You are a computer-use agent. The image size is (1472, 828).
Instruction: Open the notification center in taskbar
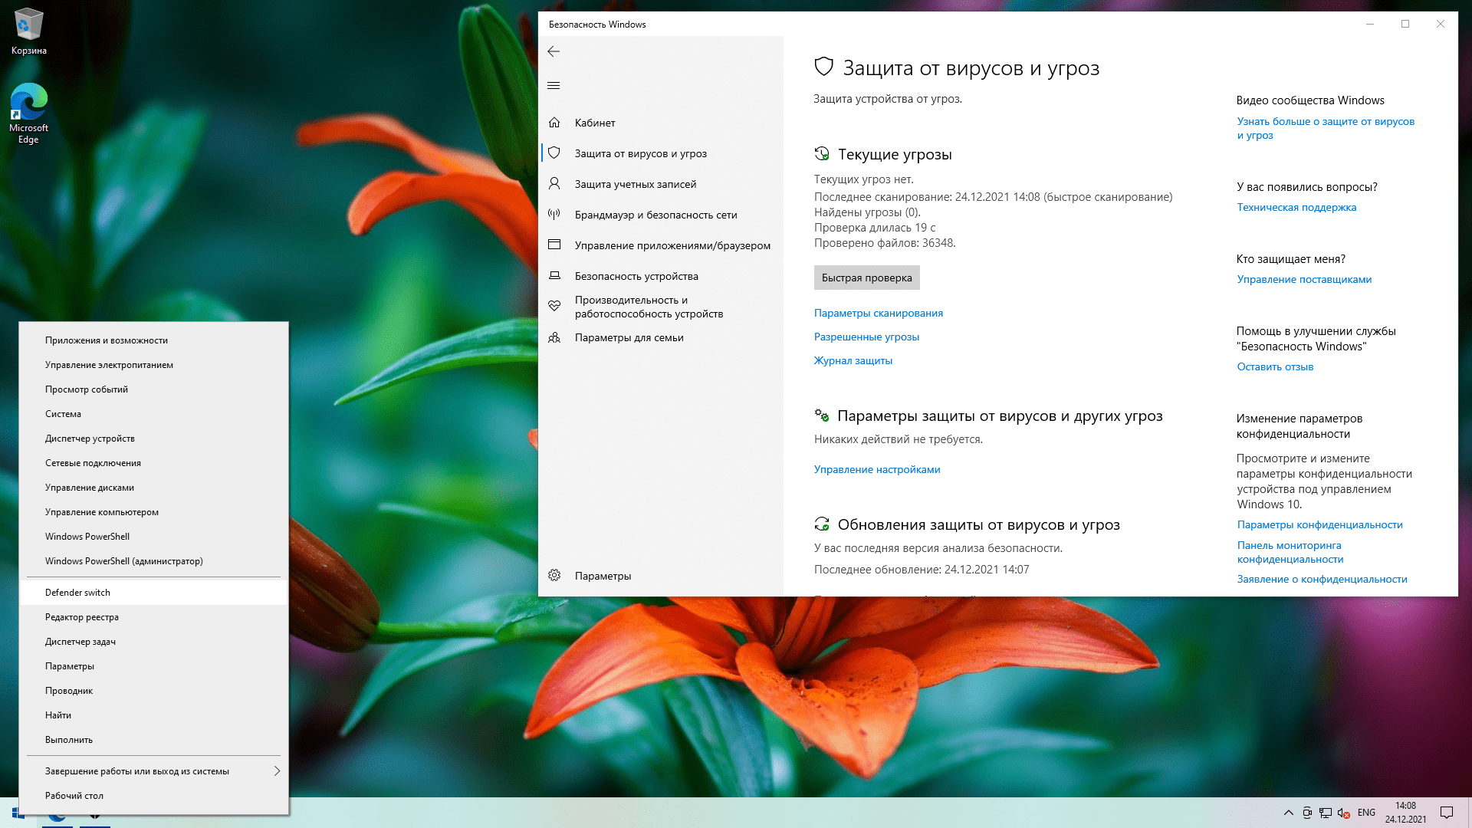1446,813
